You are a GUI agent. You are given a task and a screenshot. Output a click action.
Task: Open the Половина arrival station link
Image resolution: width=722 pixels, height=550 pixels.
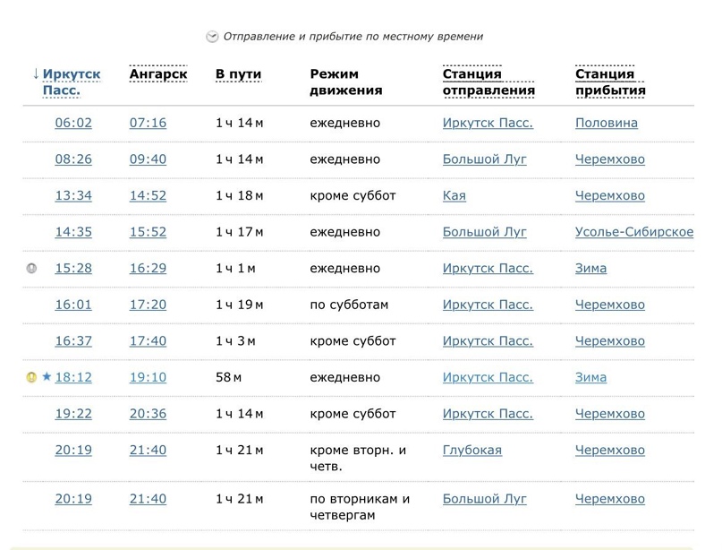coord(607,123)
